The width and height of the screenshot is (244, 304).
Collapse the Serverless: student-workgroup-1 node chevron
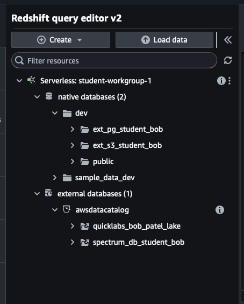coord(19,81)
